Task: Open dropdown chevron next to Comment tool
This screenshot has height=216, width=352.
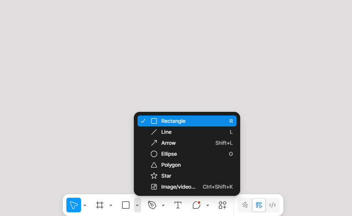Action: 208,205
